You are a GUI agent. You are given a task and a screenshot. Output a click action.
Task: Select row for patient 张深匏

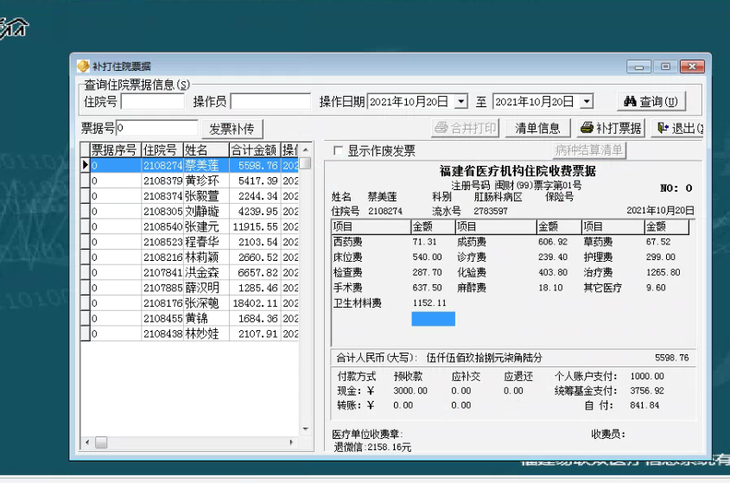pyautogui.click(x=189, y=303)
